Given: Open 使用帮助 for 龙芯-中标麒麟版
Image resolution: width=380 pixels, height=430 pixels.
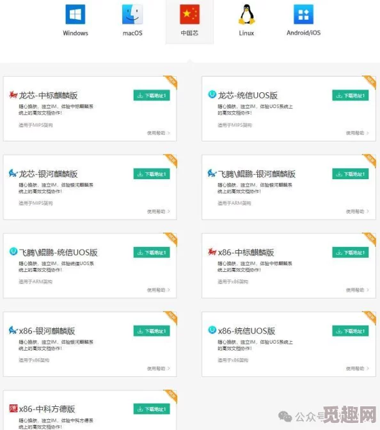Looking at the screenshot, I should click(x=159, y=133).
